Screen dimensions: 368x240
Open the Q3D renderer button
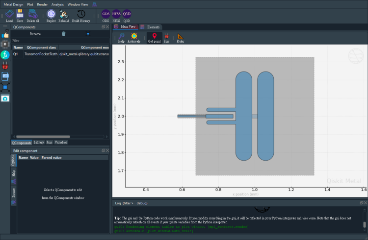[x=127, y=16]
